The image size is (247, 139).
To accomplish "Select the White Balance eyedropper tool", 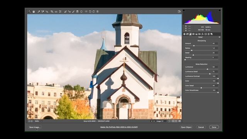I will [39, 12].
